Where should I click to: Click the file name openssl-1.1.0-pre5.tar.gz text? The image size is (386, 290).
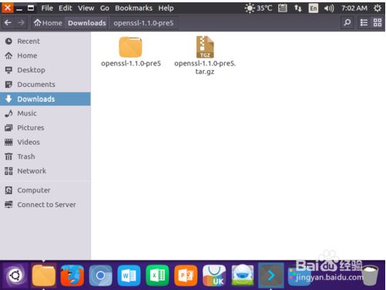(205, 67)
